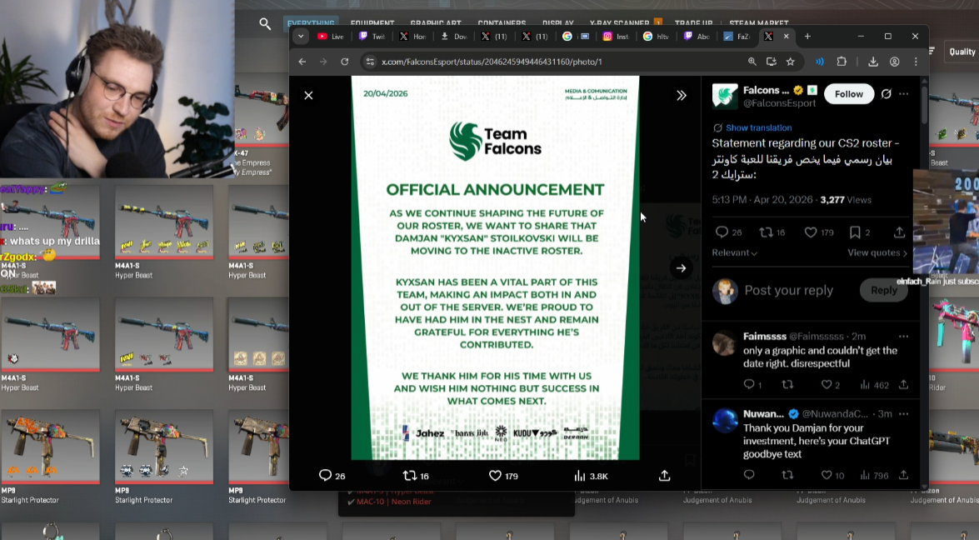The height and width of the screenshot is (540, 979).
Task: Open site information icon in address bar
Action: (370, 62)
